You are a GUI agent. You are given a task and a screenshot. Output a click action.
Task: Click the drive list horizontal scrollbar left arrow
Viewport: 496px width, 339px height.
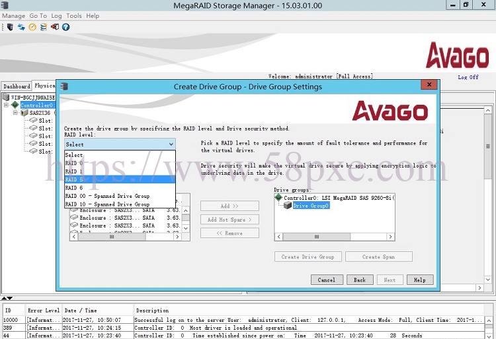pyautogui.click(x=74, y=237)
